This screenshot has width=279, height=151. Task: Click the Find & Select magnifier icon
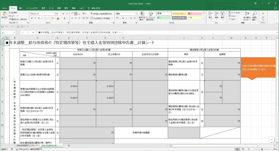(254, 16)
